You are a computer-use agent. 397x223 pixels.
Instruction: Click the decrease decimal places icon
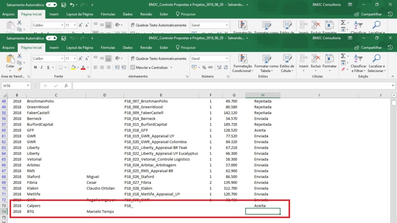point(225,67)
